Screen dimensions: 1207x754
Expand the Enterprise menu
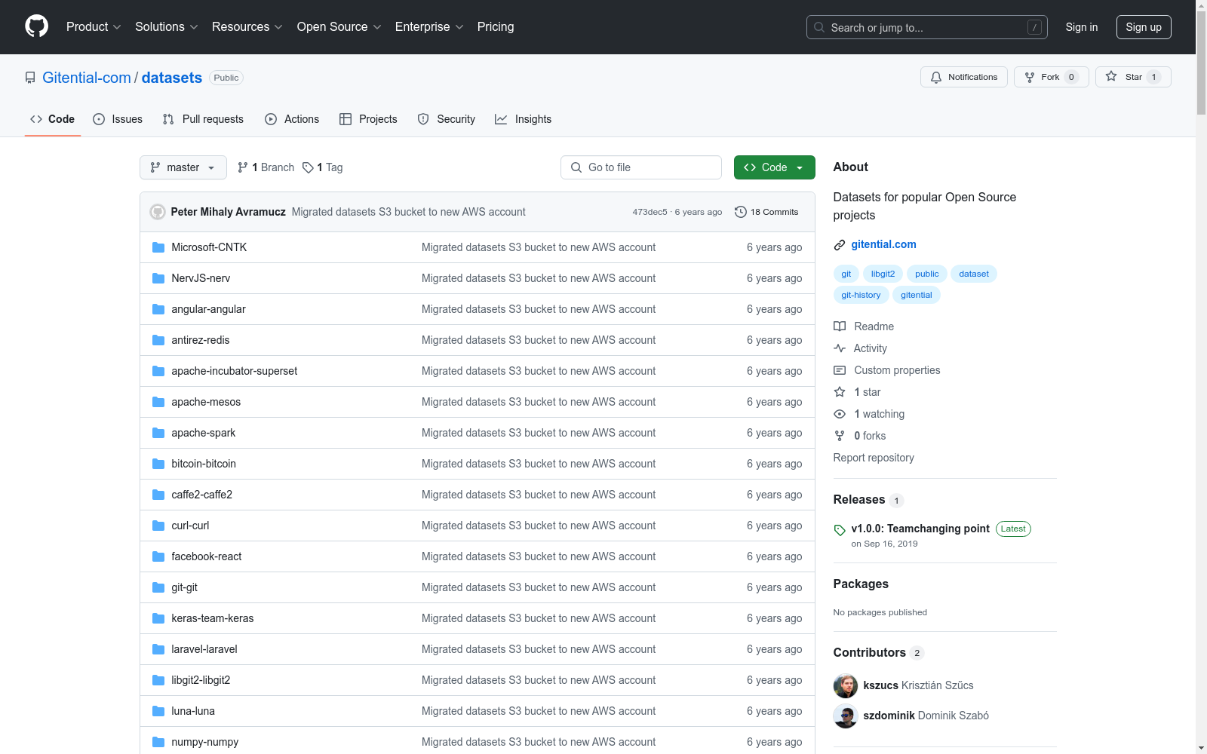429,26
